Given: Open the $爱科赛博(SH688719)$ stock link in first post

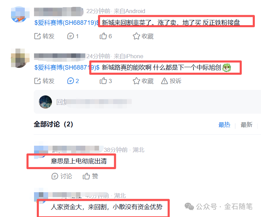Looking at the screenshot, I should pyautogui.click(x=66, y=22).
